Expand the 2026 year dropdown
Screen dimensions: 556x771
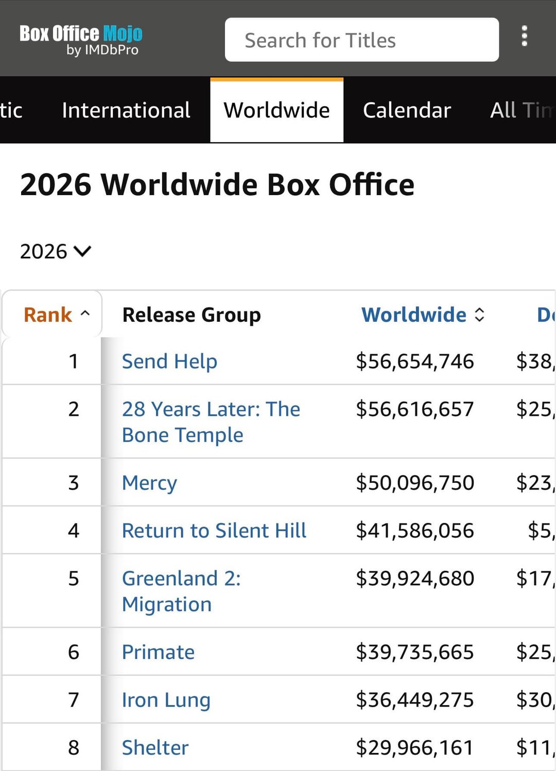(55, 251)
